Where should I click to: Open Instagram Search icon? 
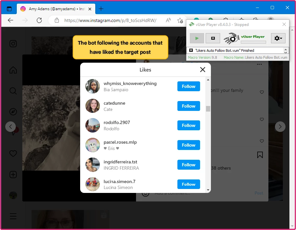[13, 91]
